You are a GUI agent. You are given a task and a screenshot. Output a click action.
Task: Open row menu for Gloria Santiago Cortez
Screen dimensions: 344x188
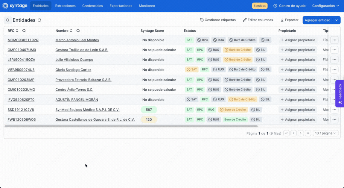[x=334, y=70]
